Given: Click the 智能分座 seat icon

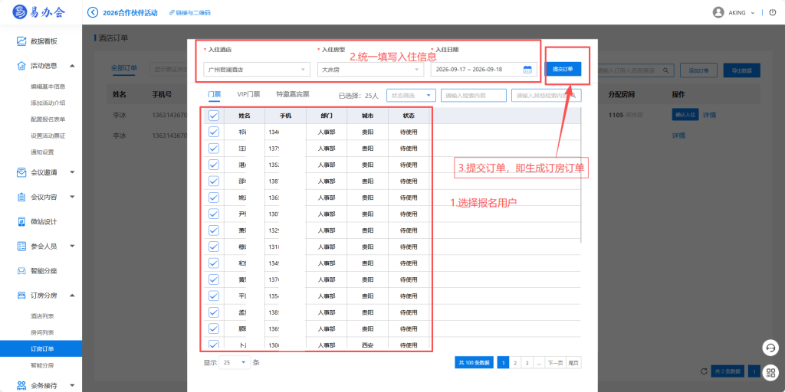Looking at the screenshot, I should point(21,271).
